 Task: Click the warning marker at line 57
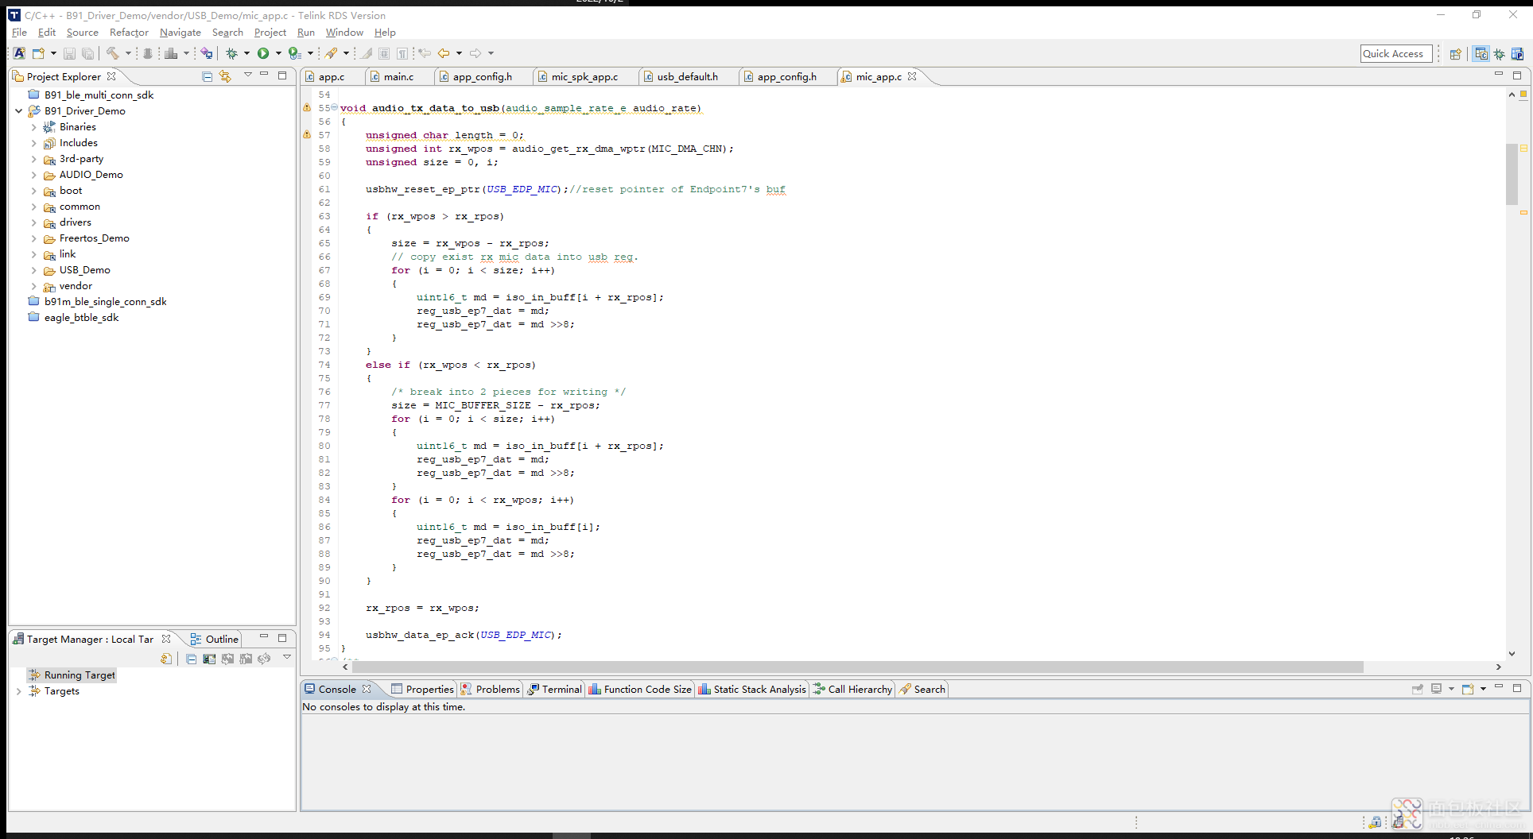point(307,135)
